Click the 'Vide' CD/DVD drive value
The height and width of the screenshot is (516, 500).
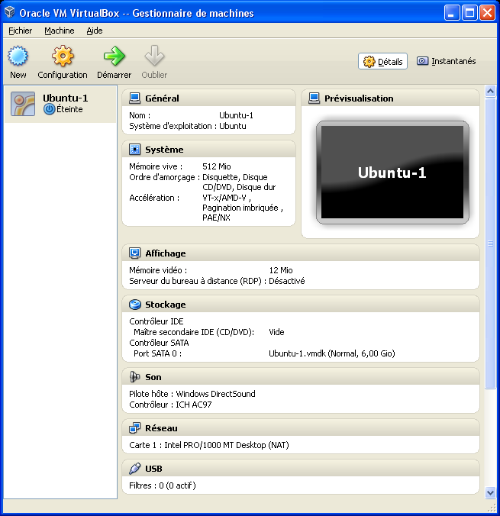(276, 332)
